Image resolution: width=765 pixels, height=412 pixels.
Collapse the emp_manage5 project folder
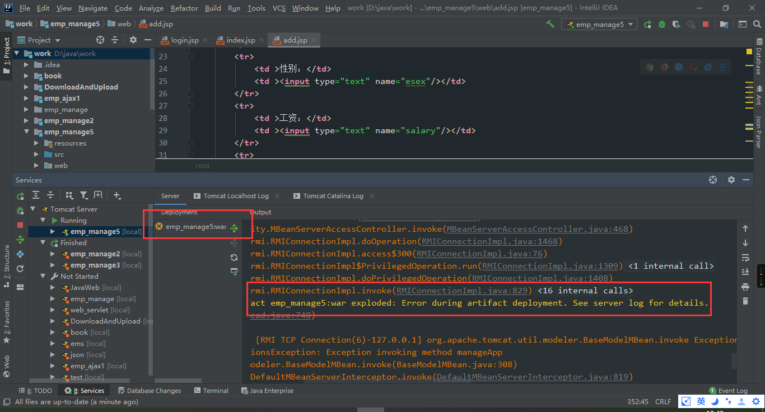point(26,132)
